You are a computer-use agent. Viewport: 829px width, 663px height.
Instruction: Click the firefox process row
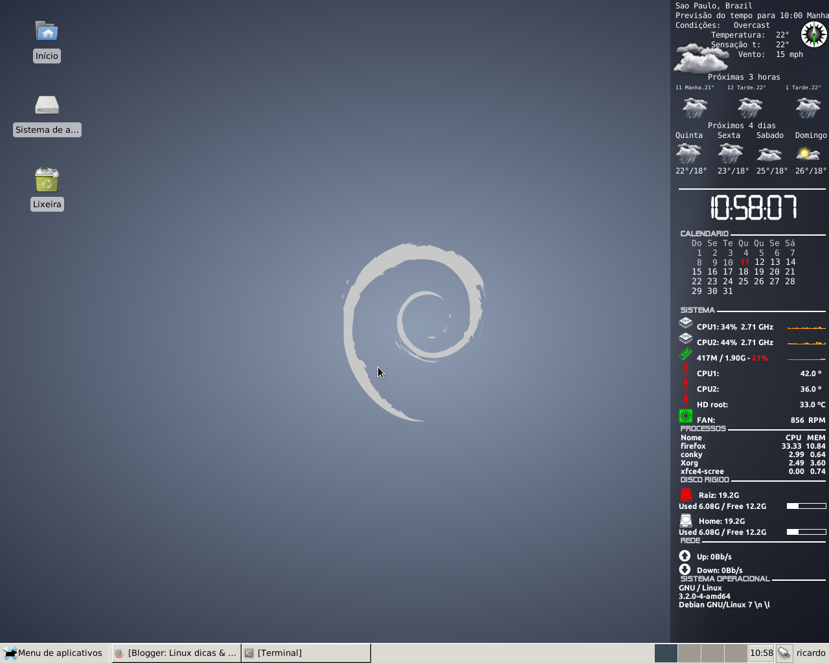click(753, 446)
